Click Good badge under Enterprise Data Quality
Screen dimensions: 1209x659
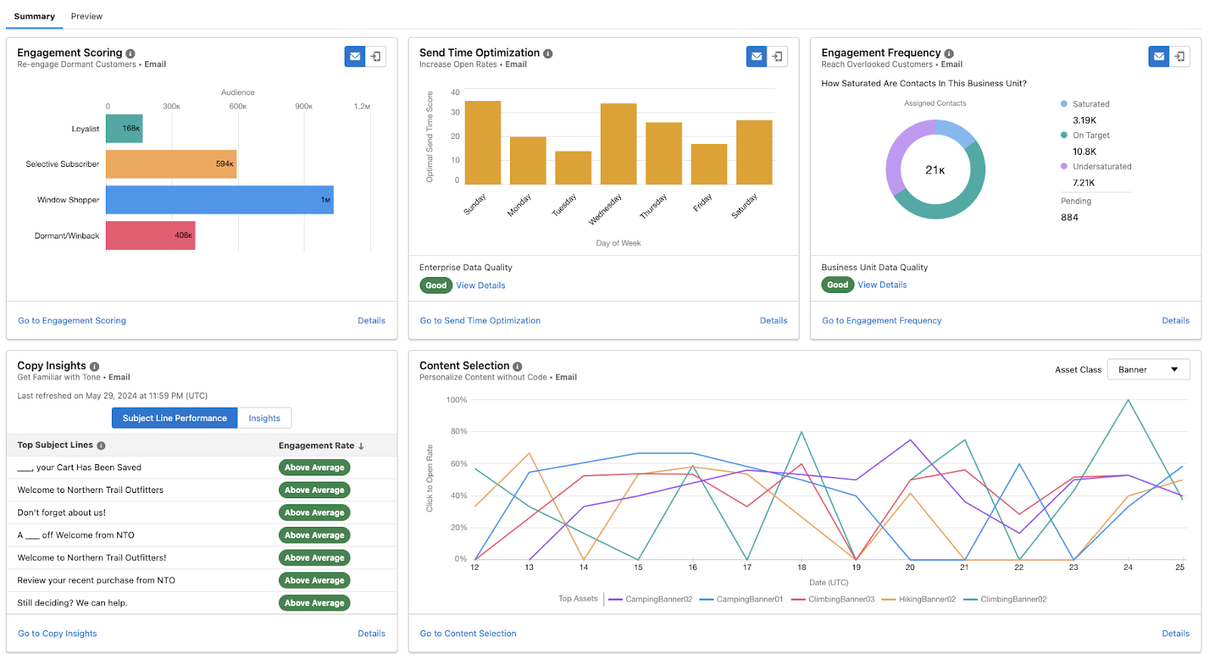pyautogui.click(x=436, y=285)
